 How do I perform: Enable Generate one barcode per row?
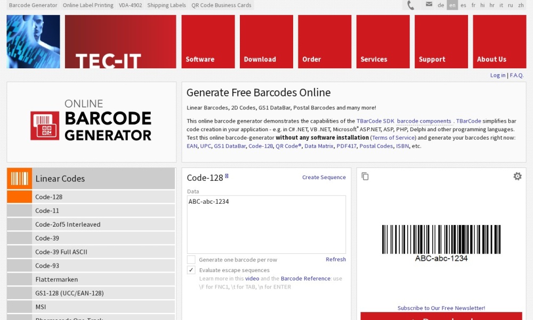pyautogui.click(x=191, y=260)
